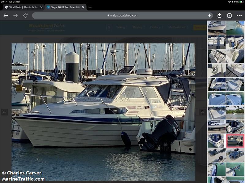Click the wales.boatshed.com address bar
The width and height of the screenshot is (245, 183).
click(123, 16)
